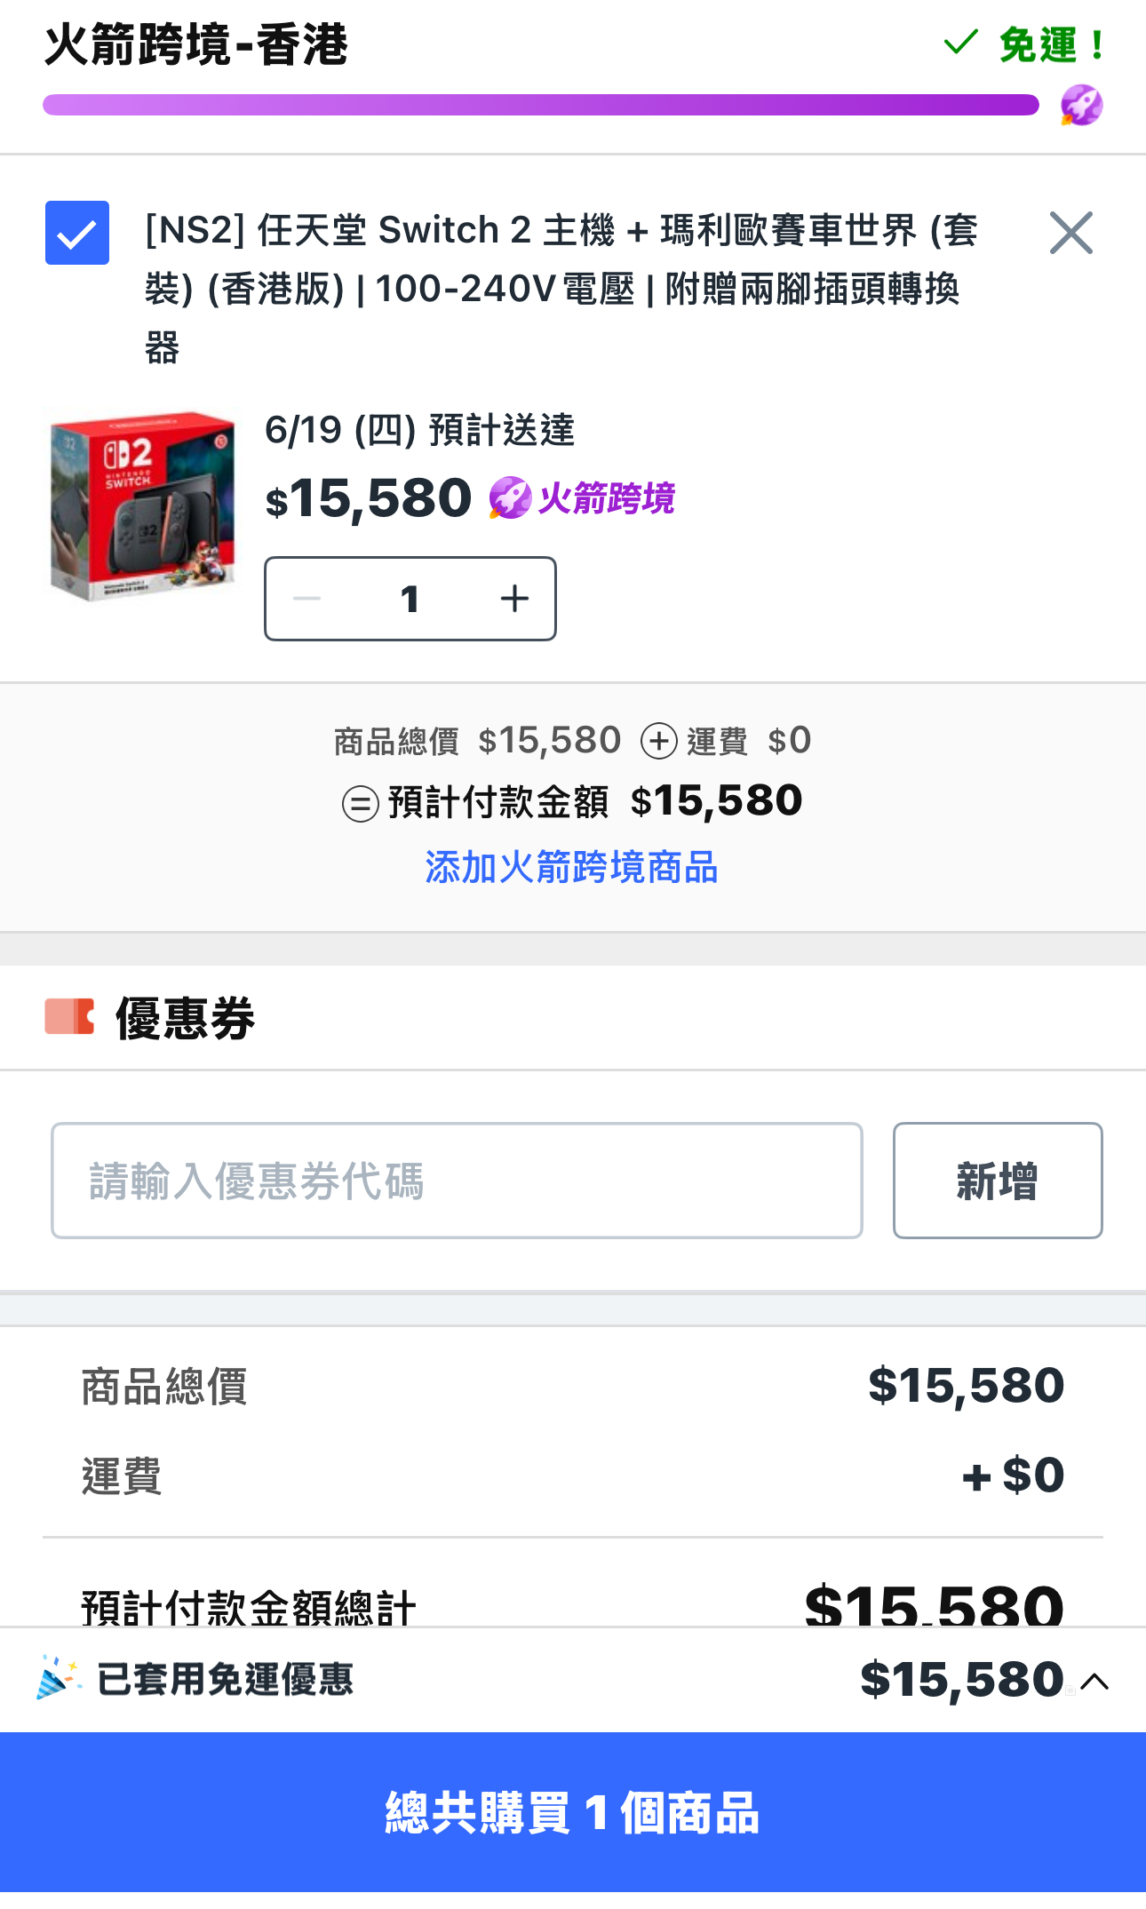
Task: Click the circled plus shipping-fee icon
Action: point(659,741)
